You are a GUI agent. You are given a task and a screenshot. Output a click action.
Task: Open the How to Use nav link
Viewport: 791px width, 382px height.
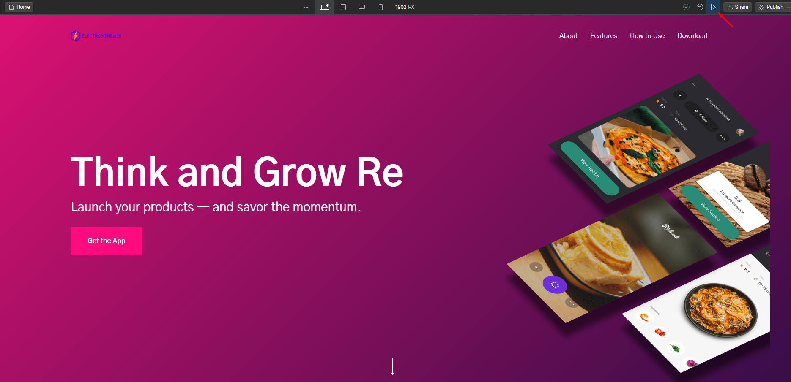(647, 36)
